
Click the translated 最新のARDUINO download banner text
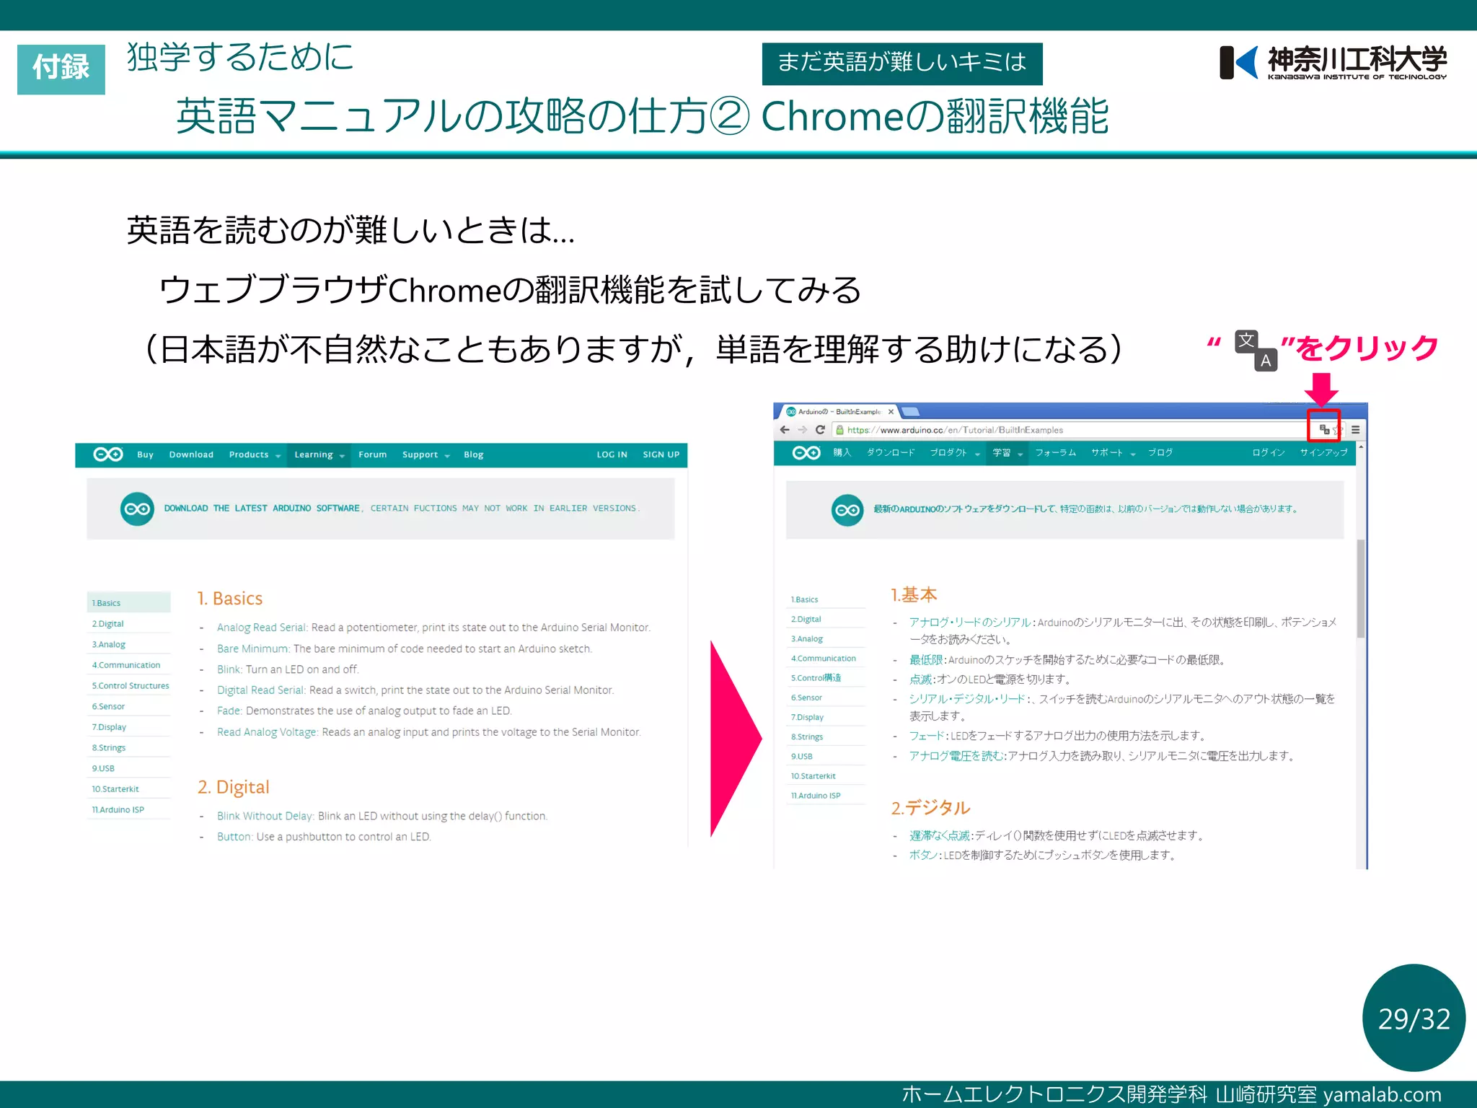tap(1086, 509)
